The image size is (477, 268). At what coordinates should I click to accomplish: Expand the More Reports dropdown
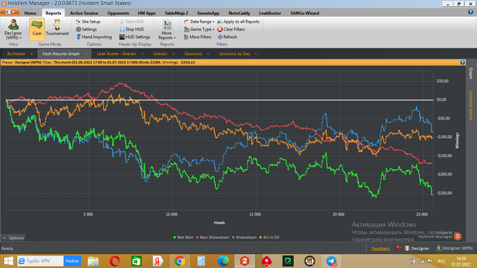tap(167, 29)
